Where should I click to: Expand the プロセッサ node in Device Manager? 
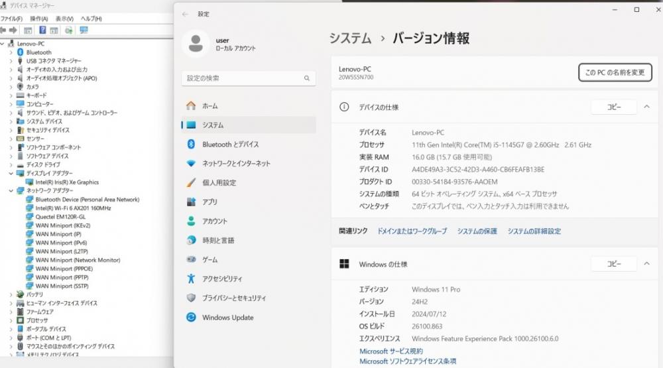[x=11, y=320]
